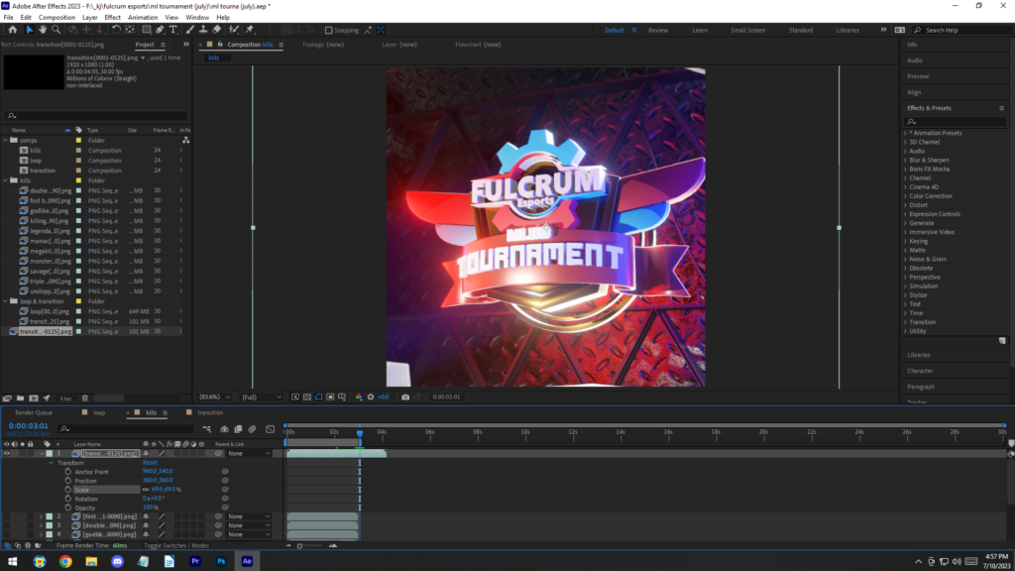Select the Zoom magnifier tool
Screen dimensions: 1015x571
click(x=56, y=30)
